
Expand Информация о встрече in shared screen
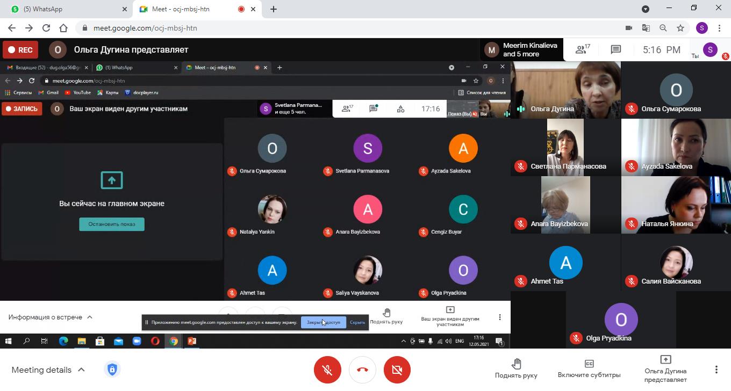click(51, 317)
